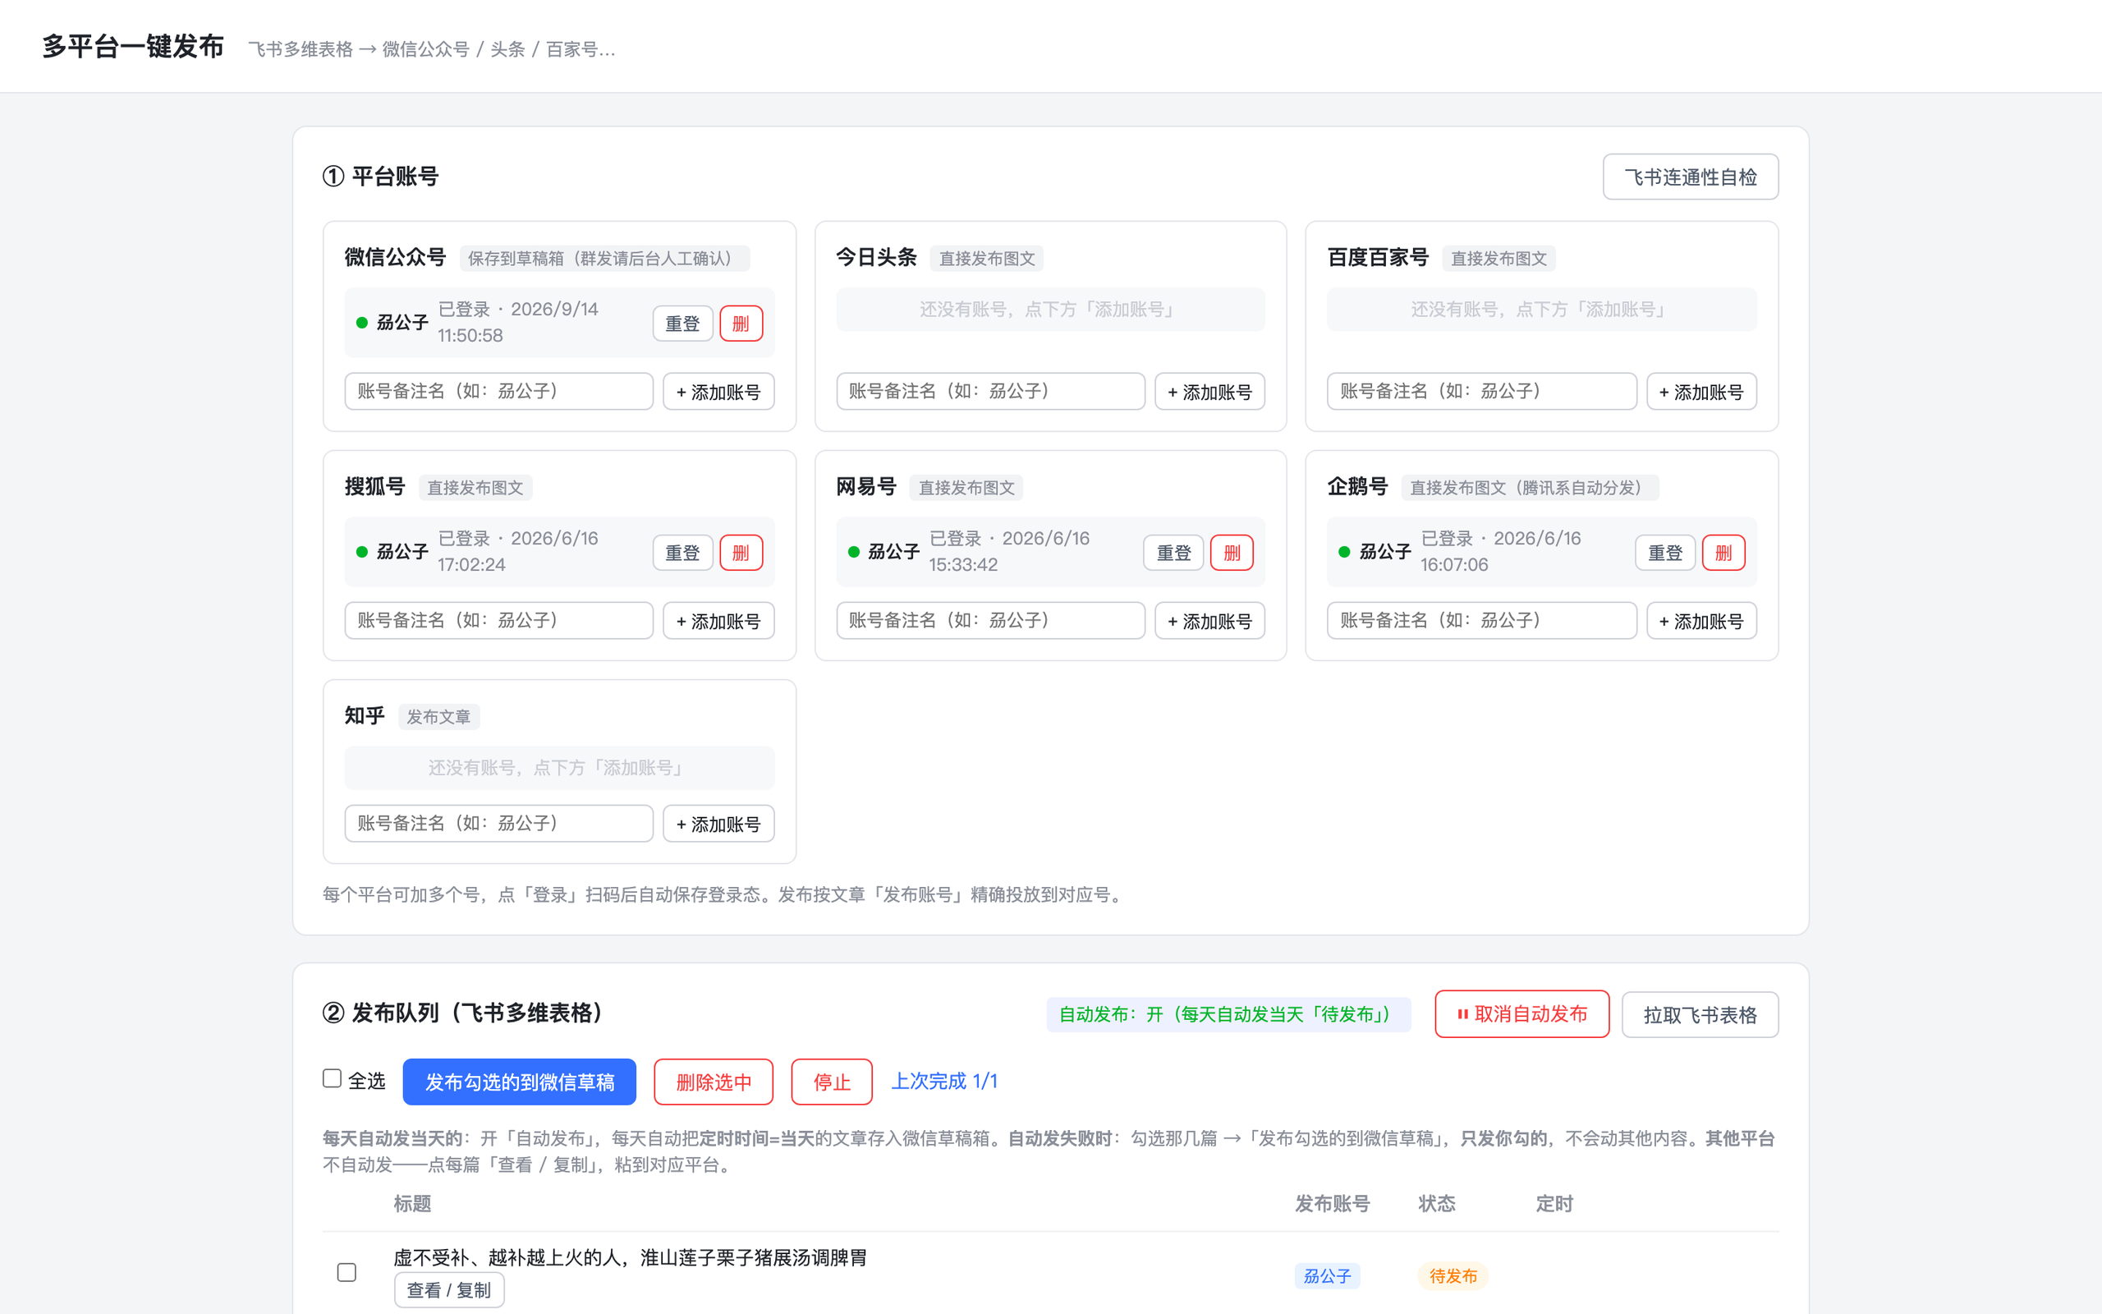Check the box for the 淮山莲子栗子猪展汤 article

point(347,1272)
